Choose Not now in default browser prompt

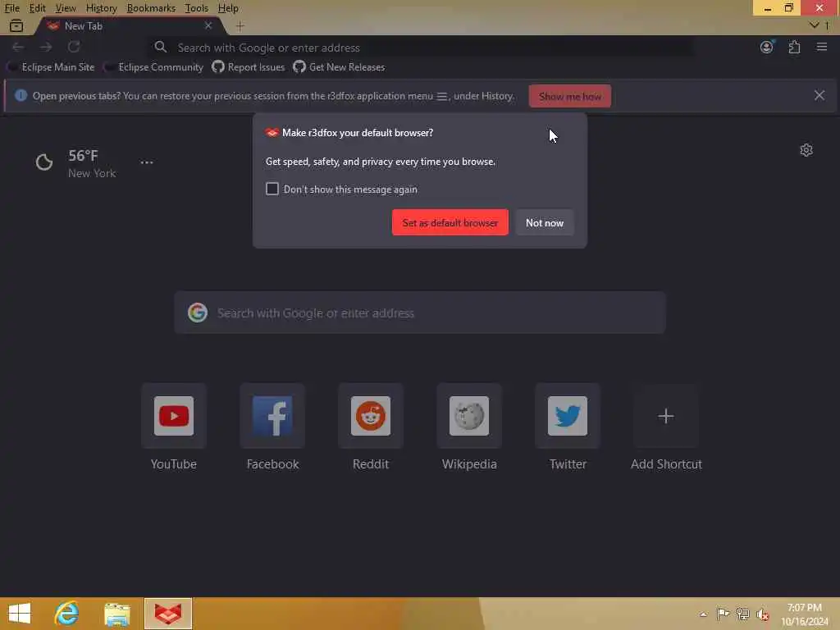point(545,222)
